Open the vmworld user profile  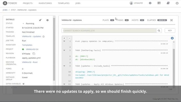click(x=136, y=3)
